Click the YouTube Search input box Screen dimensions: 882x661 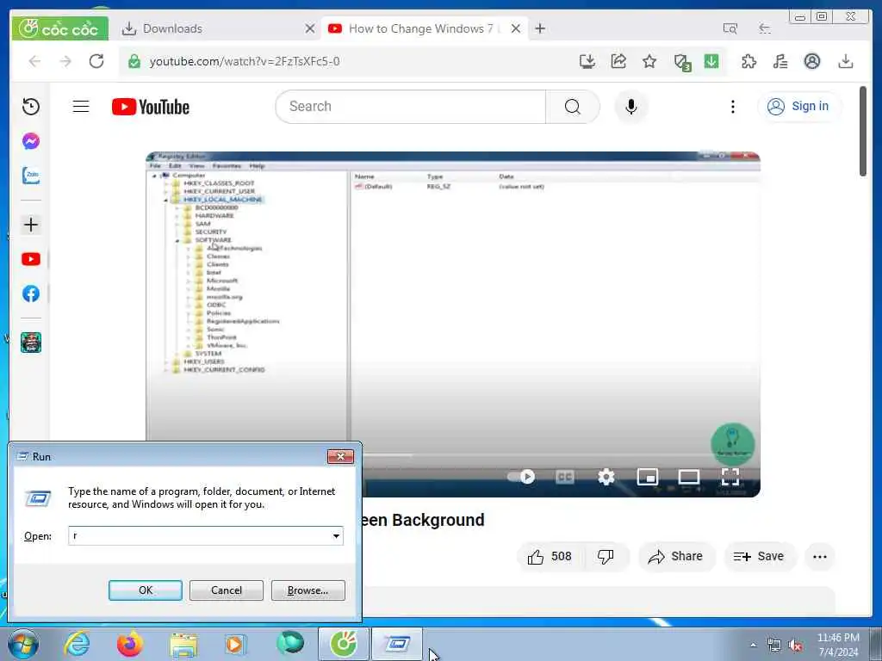(x=411, y=106)
